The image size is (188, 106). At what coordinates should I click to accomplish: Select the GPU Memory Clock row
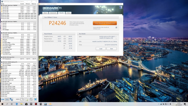[19, 74]
